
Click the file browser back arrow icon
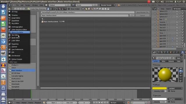pos(15,9)
